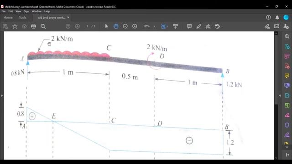Select the Highlight text pen tool

click(x=198, y=26)
